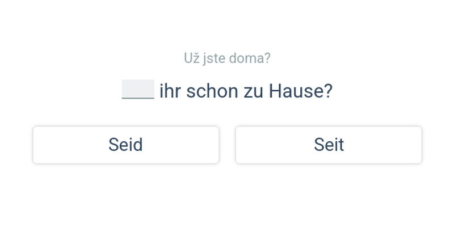Viewport: 454px width, 227px height.
Task: Click the word "ihr" in the sentence
Action: click(x=170, y=91)
